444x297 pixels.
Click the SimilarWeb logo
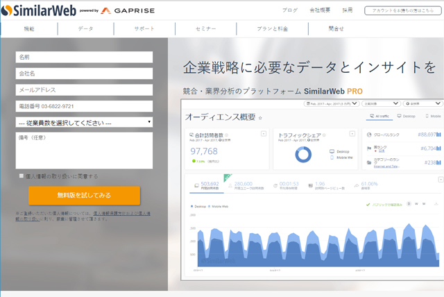(39, 11)
